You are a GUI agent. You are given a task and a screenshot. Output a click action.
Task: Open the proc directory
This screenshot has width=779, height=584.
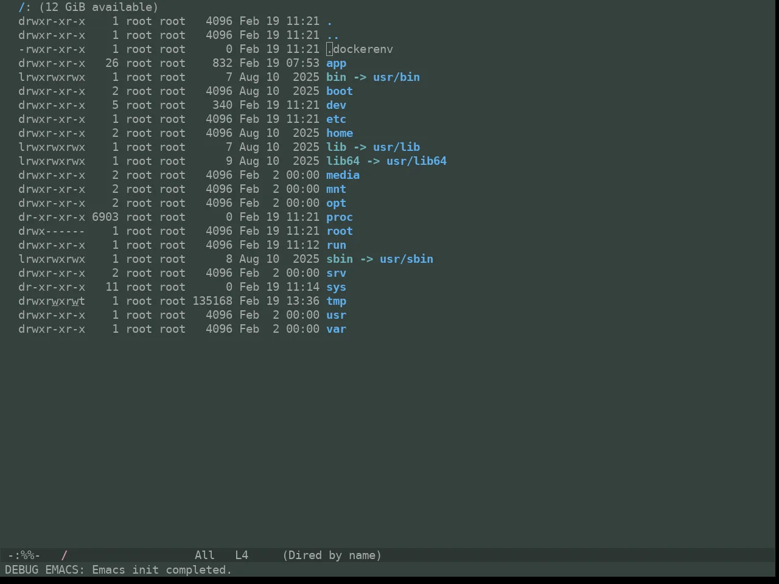pyautogui.click(x=340, y=217)
